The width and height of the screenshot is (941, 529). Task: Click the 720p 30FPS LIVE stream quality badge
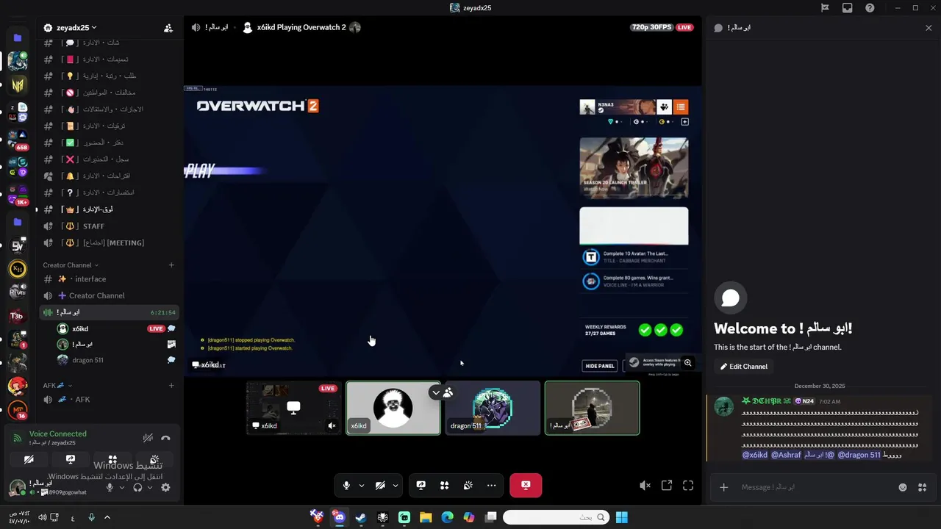click(x=662, y=27)
